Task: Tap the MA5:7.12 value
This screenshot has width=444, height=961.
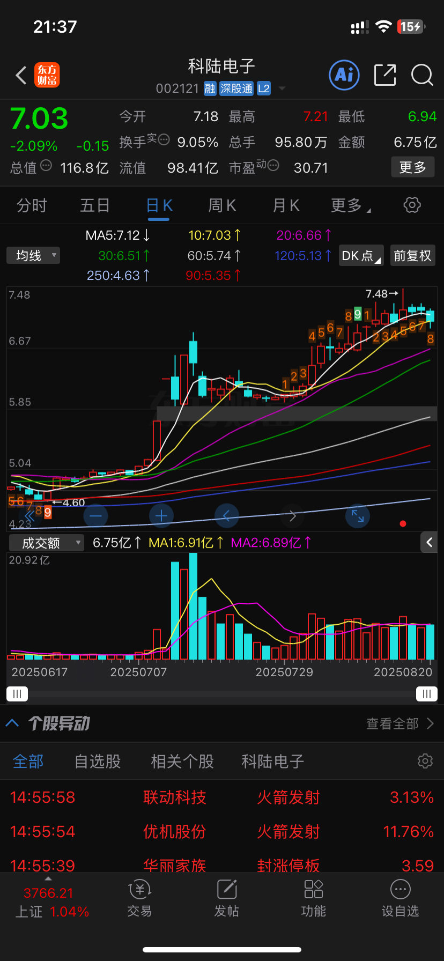Action: [117, 235]
